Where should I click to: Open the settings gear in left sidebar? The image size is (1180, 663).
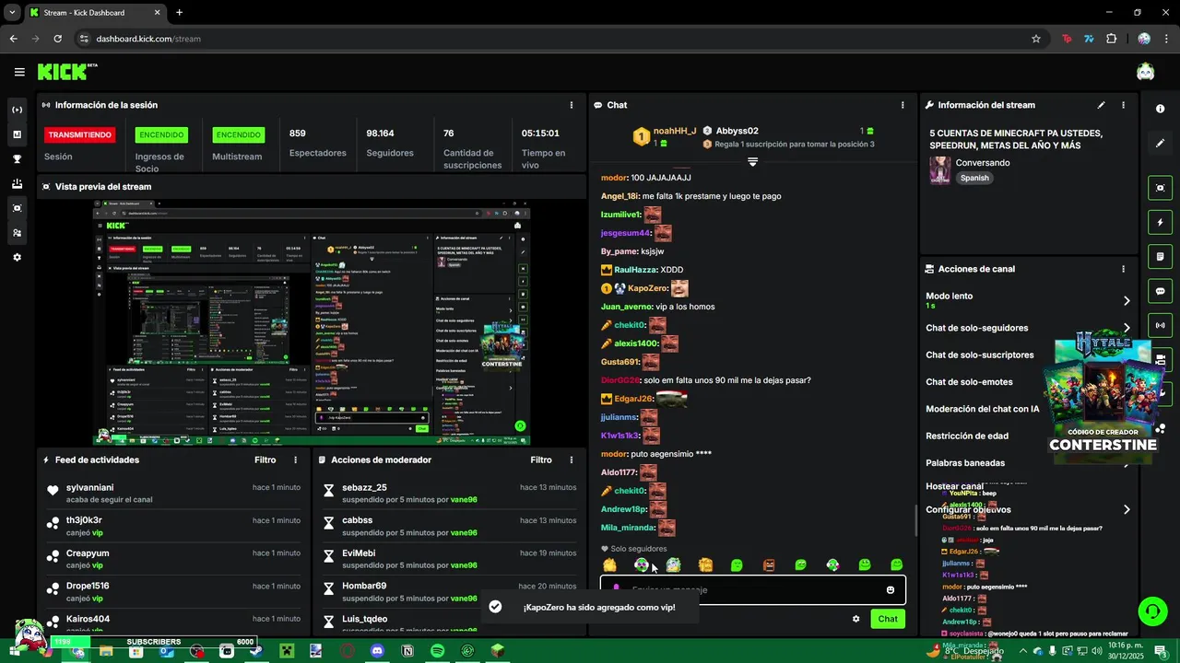point(17,258)
